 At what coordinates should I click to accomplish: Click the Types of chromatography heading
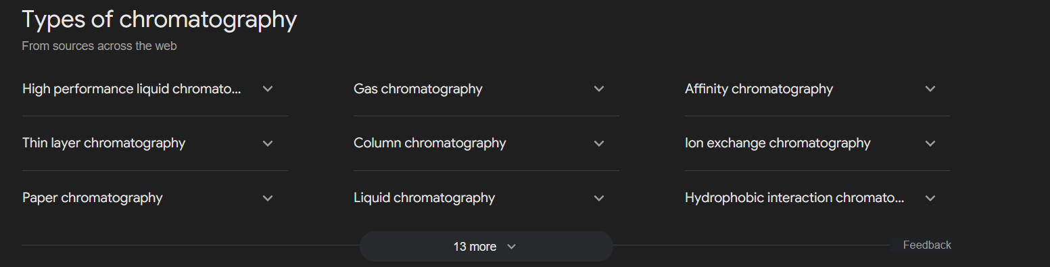pyautogui.click(x=159, y=20)
